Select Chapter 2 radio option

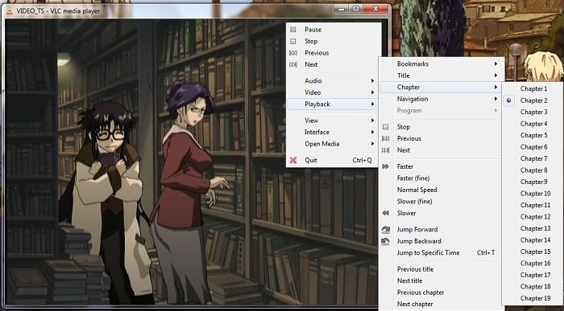pyautogui.click(x=508, y=100)
